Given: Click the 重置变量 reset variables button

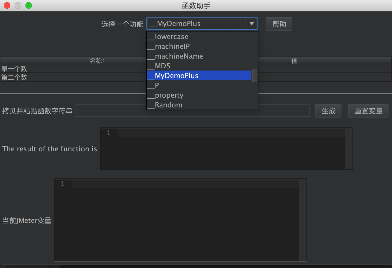Looking at the screenshot, I should (368, 111).
